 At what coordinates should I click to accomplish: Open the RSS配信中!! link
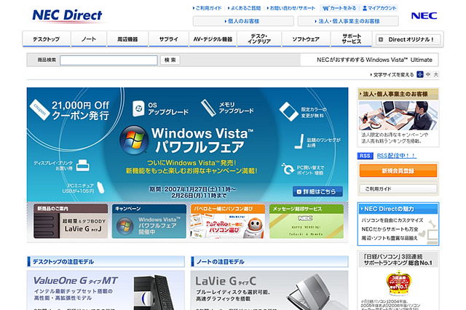[x=396, y=156]
